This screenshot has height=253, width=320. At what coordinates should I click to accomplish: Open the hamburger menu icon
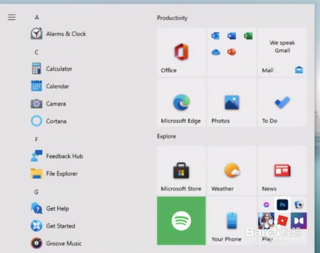tap(12, 17)
